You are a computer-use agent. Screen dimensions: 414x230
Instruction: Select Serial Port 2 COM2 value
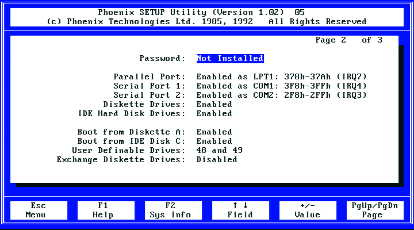281,95
